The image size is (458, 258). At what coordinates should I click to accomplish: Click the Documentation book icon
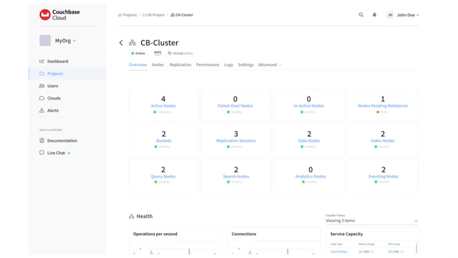42,140
